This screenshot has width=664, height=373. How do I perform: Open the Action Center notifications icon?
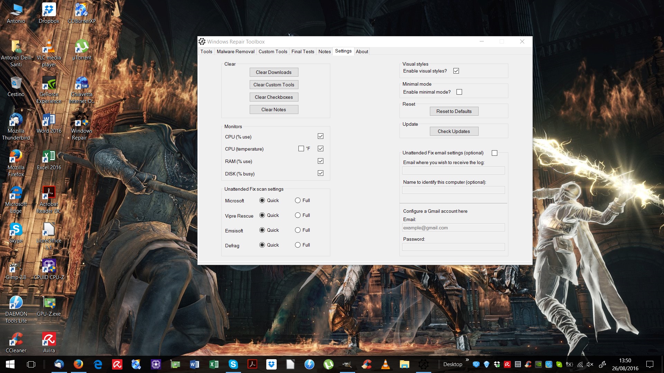pos(650,364)
